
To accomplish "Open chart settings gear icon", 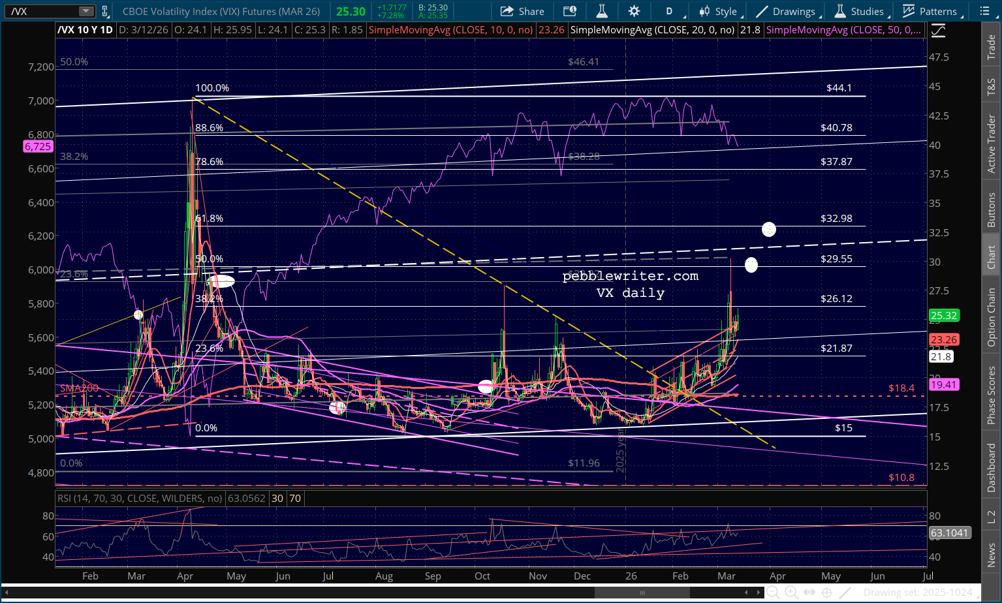I will (x=634, y=11).
